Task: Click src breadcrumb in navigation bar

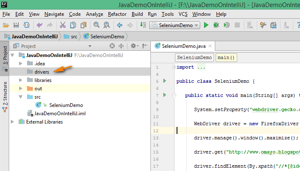Action: point(70,36)
